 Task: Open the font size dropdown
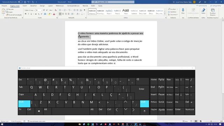pyautogui.click(x=42, y=10)
